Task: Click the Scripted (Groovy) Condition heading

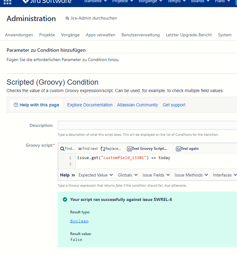Action: click(x=52, y=82)
